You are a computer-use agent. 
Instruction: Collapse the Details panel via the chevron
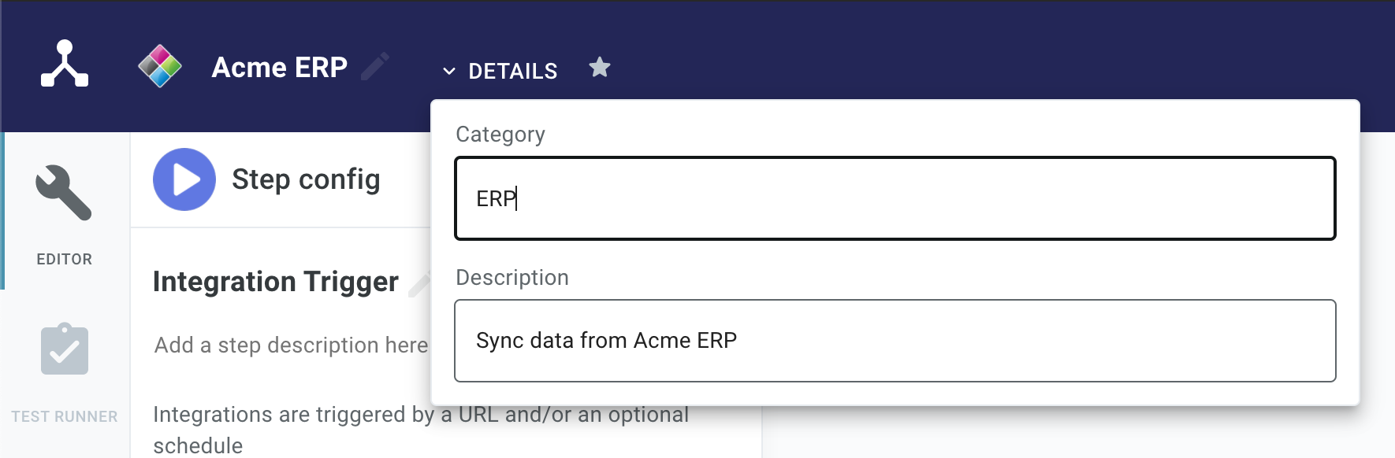[449, 70]
